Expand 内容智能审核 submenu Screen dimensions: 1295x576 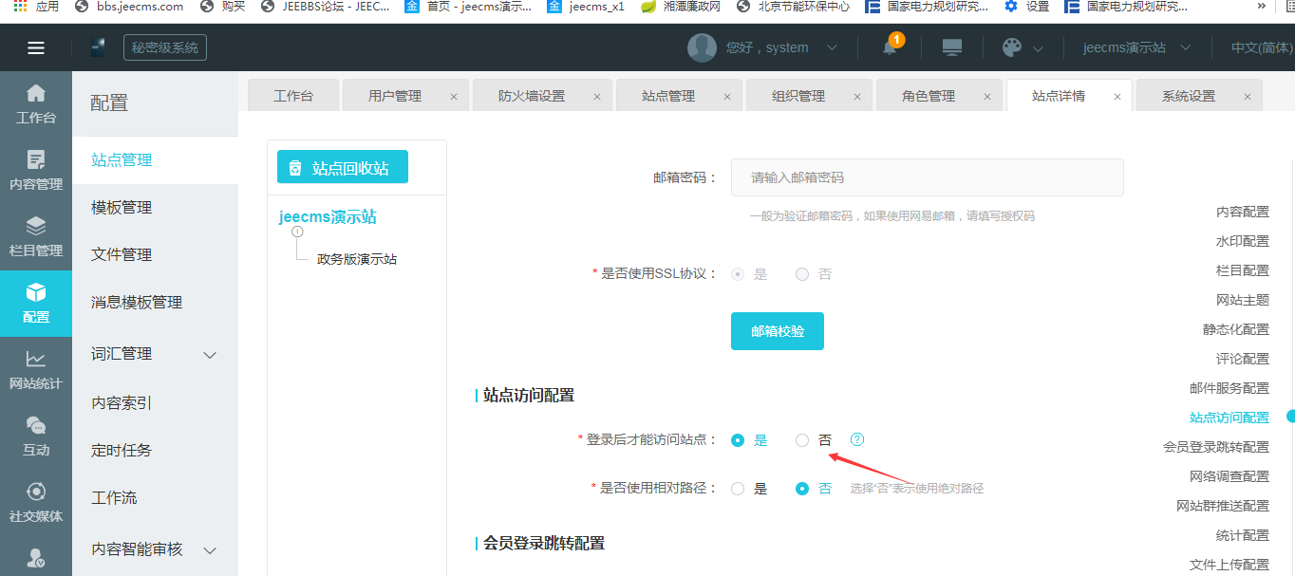tap(211, 550)
